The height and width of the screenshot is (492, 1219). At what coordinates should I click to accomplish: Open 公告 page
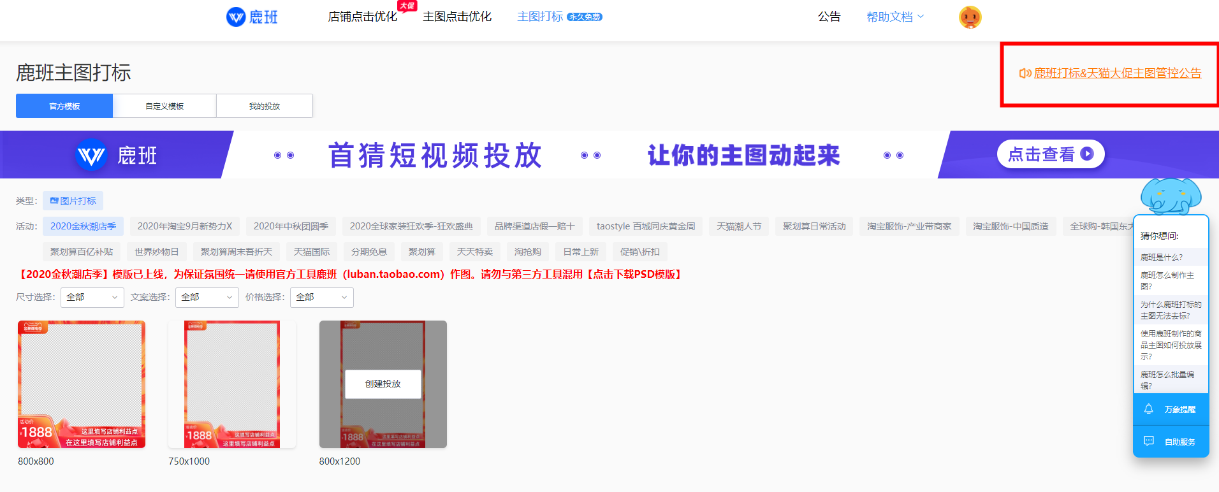click(829, 17)
